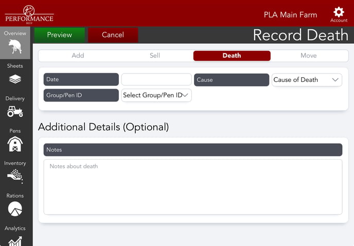
Task: Open the Overview cattle icon in sidebar
Action: coord(15,47)
